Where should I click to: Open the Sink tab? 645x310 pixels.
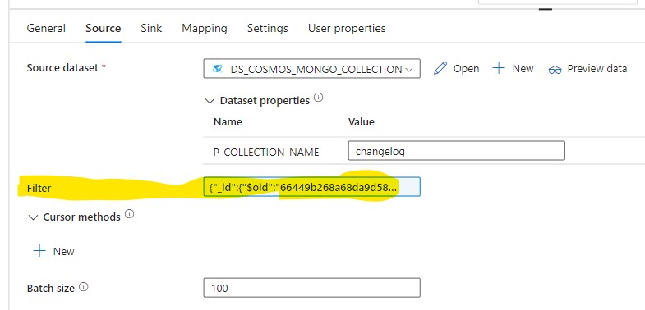click(x=151, y=29)
